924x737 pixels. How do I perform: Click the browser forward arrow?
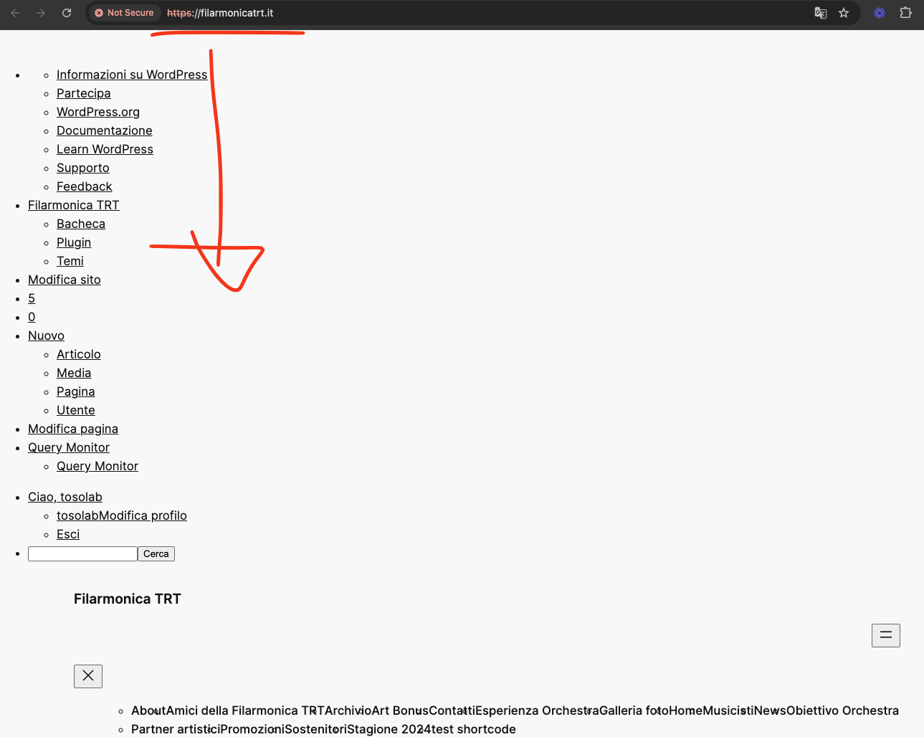point(41,13)
